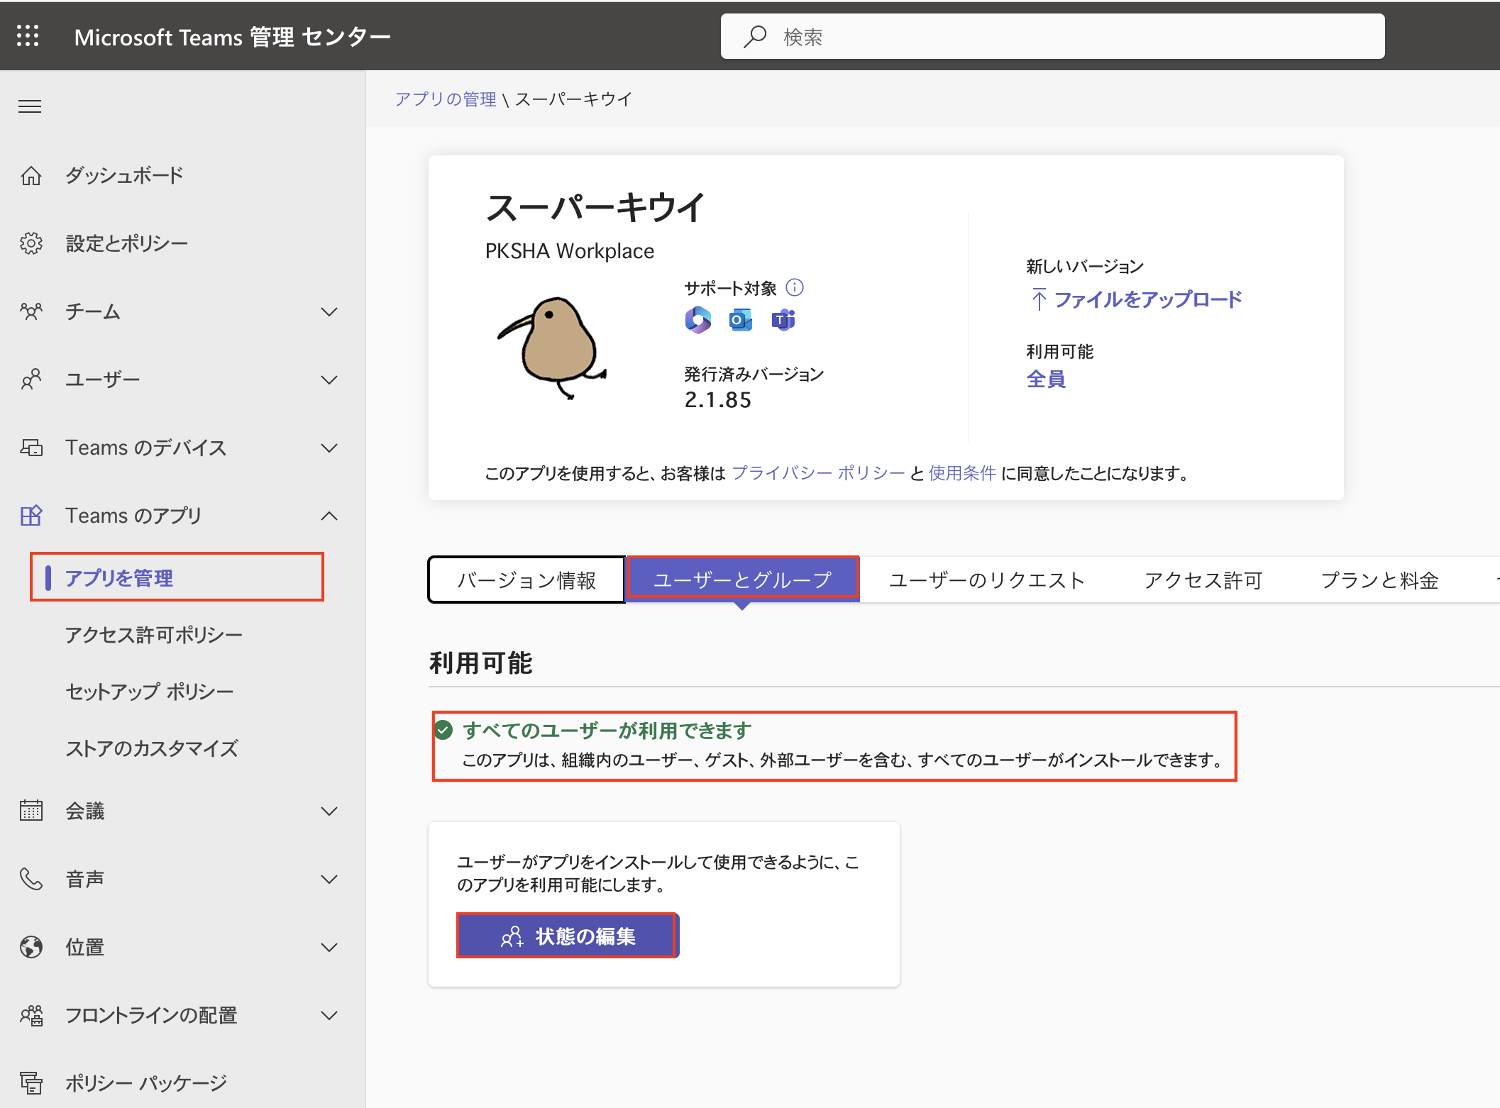This screenshot has width=1500, height=1108.
Task: Click the frontline deployment icon
Action: point(31,1015)
